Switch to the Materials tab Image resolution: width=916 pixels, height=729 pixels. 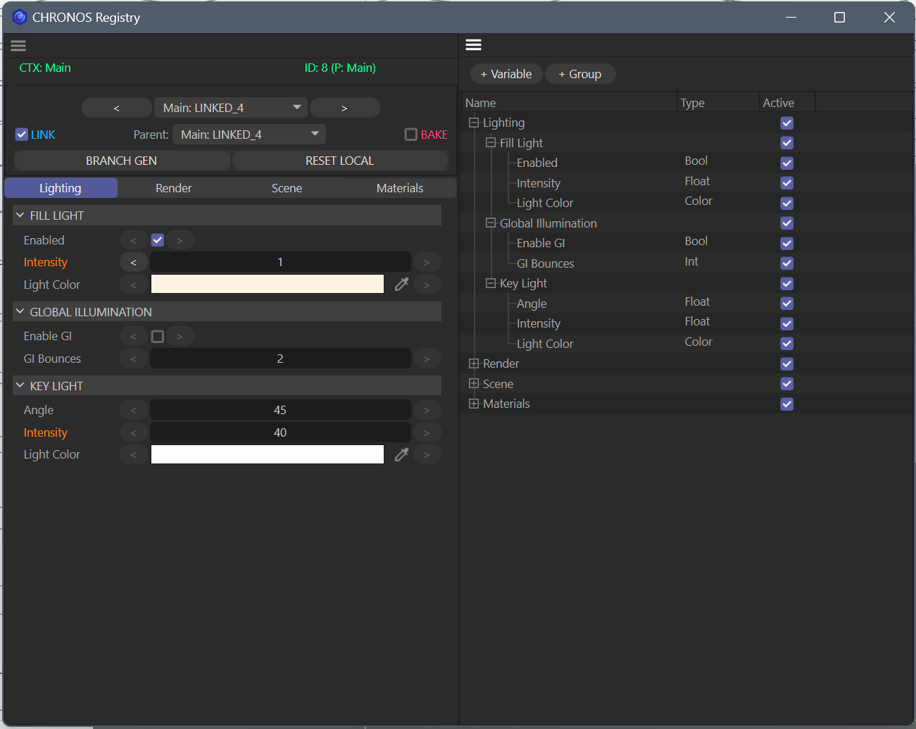pyautogui.click(x=400, y=188)
